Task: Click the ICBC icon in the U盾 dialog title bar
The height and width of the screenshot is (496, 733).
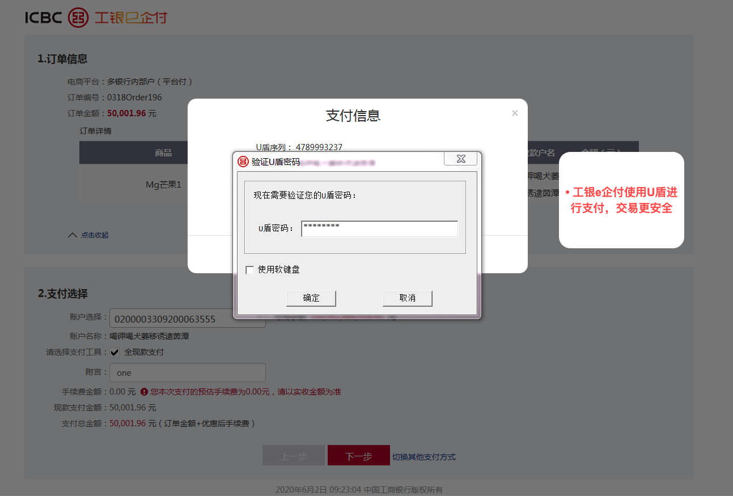Action: [x=243, y=162]
